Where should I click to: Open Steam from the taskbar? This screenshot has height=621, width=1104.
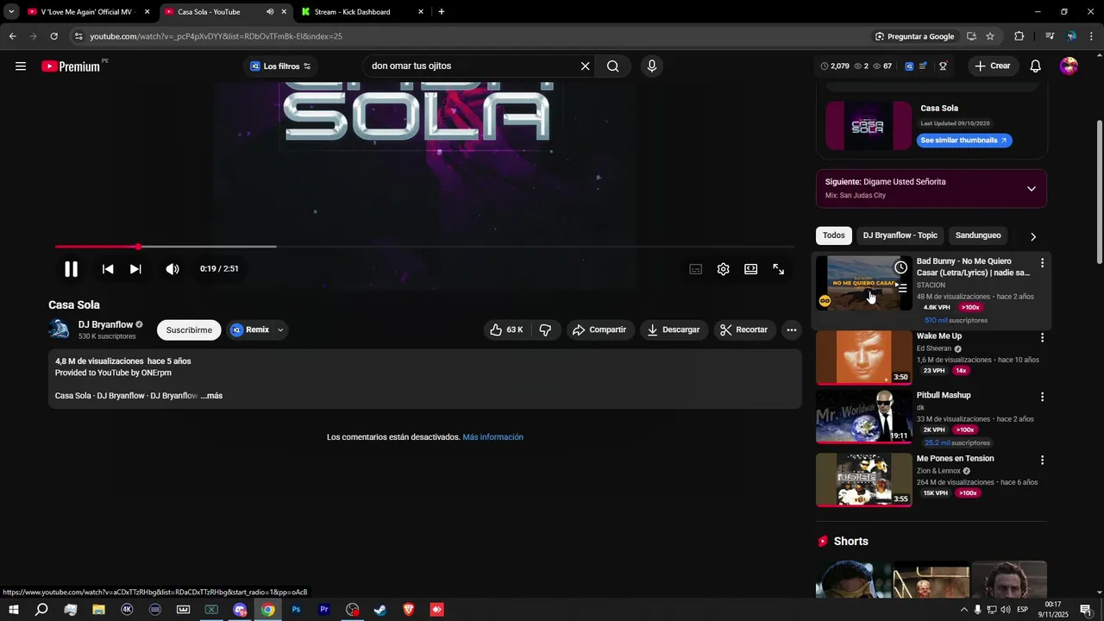point(380,610)
